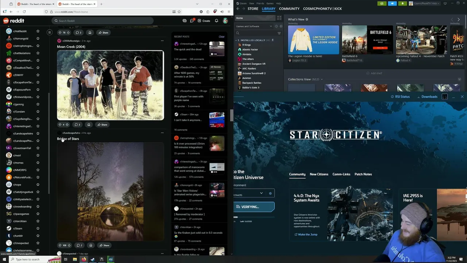
Task: Favorite r/snowboarding with star
Action: pos(38,206)
